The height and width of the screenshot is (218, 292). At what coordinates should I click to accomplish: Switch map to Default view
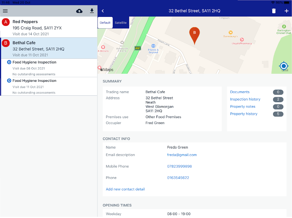point(105,23)
